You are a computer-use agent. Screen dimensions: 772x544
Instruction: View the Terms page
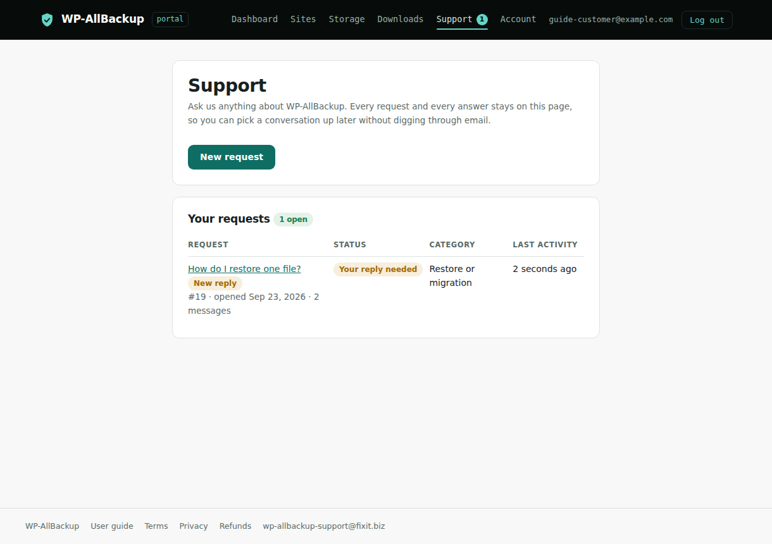pyautogui.click(x=156, y=526)
